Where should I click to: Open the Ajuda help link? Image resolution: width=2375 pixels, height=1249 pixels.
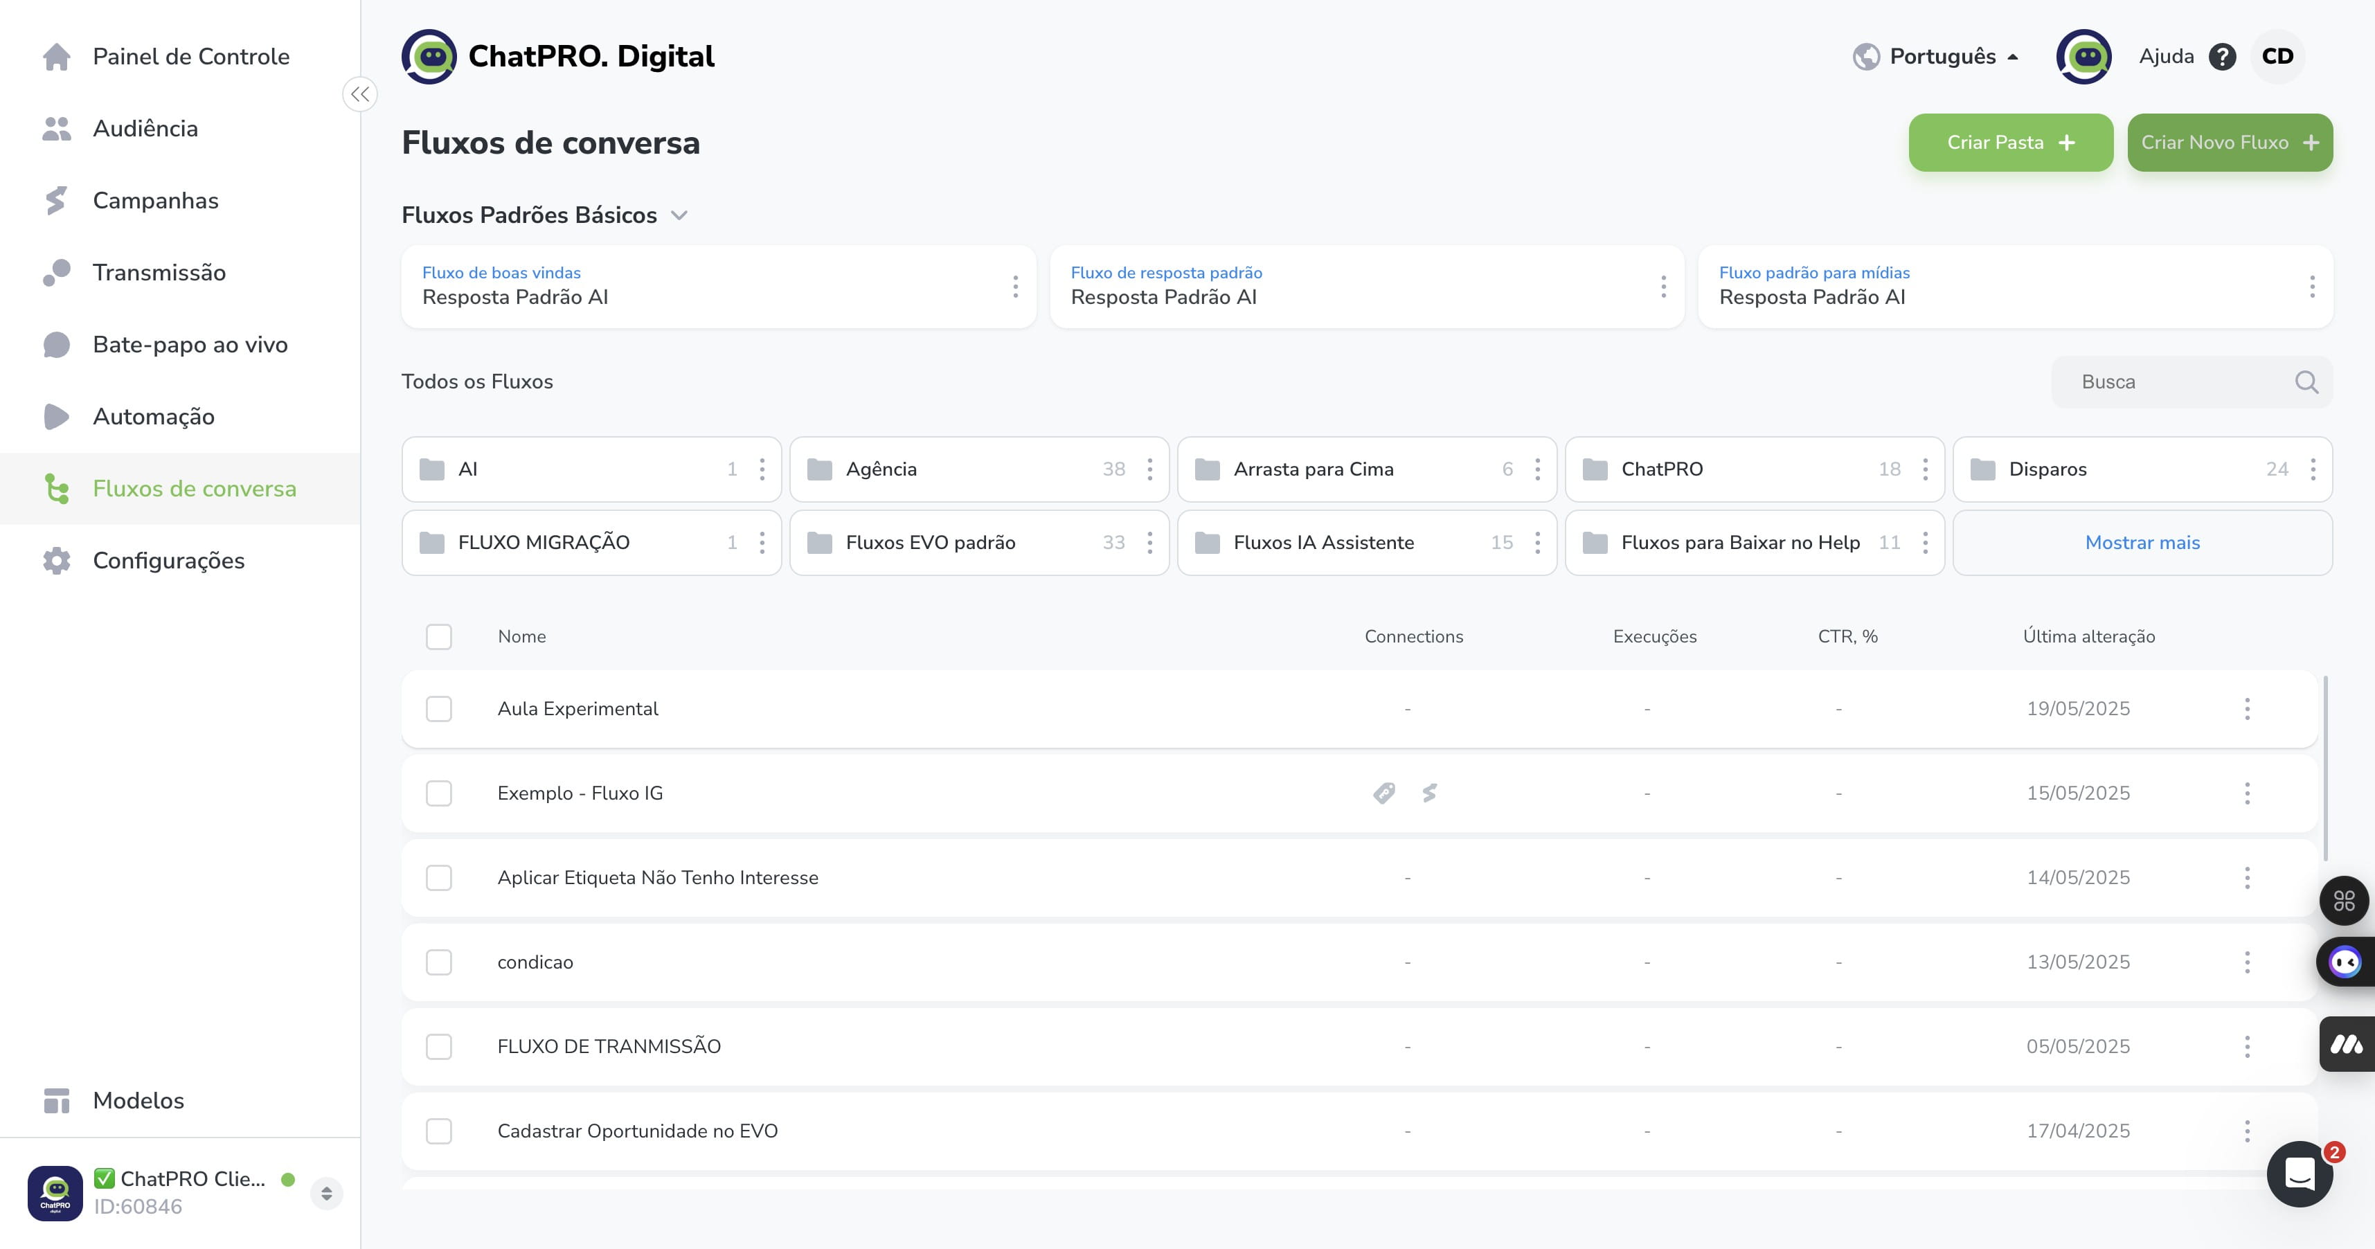2167,56
